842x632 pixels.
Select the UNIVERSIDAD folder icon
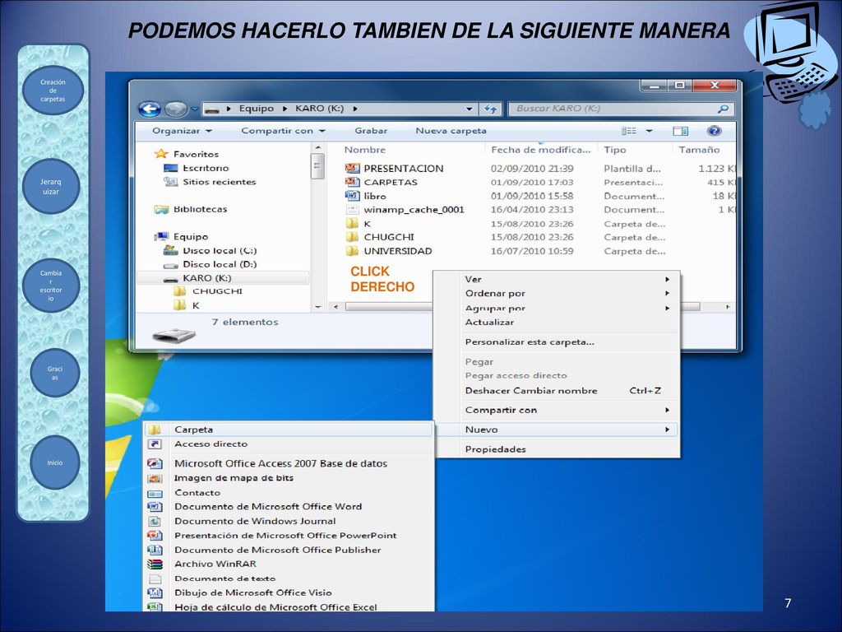coord(352,251)
